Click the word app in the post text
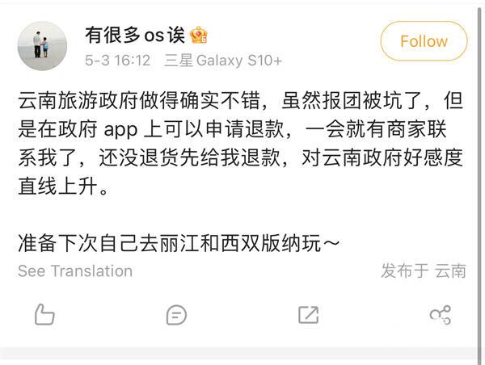 [120, 130]
